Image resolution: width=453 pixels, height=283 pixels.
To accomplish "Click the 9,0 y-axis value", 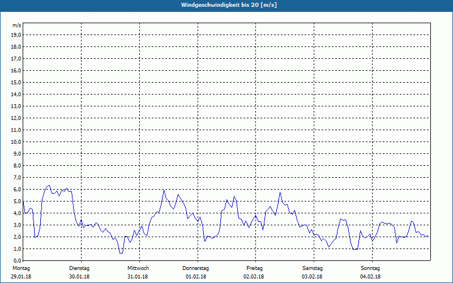I will (17, 153).
